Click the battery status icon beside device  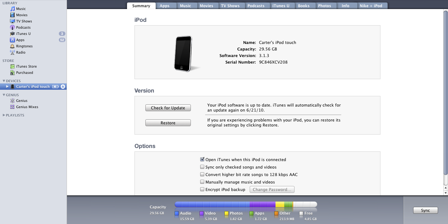click(55, 87)
